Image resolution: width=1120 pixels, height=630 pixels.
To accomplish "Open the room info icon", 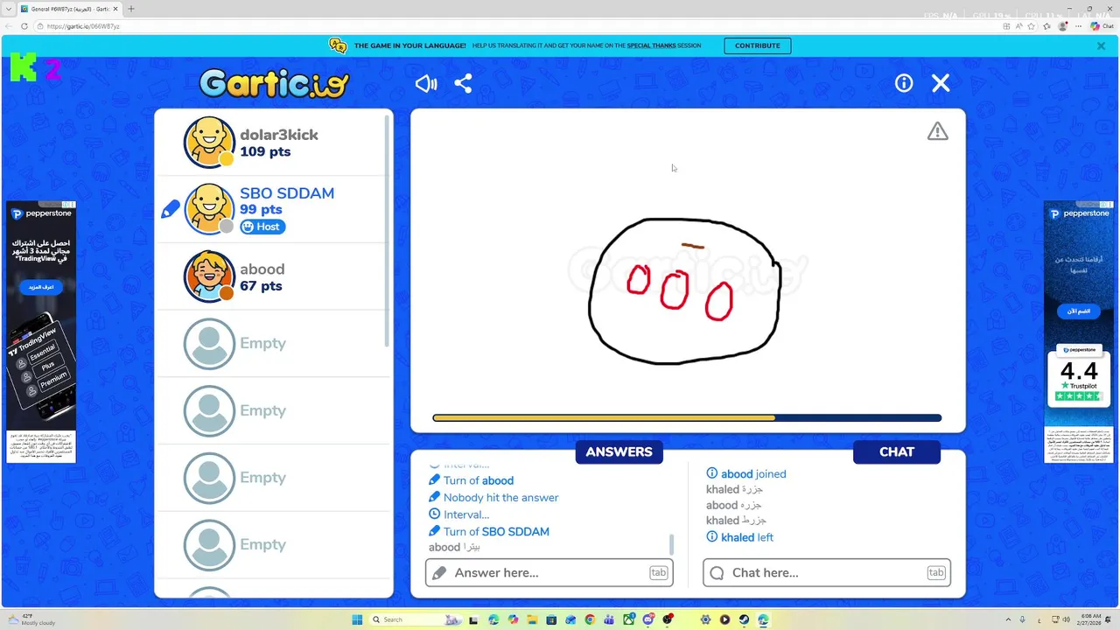I will click(904, 83).
